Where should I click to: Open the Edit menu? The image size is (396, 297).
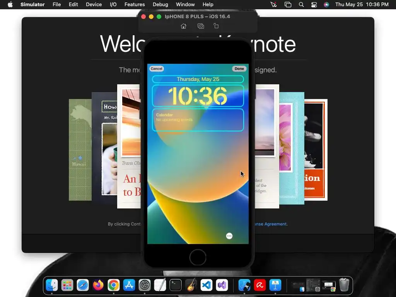(73, 5)
